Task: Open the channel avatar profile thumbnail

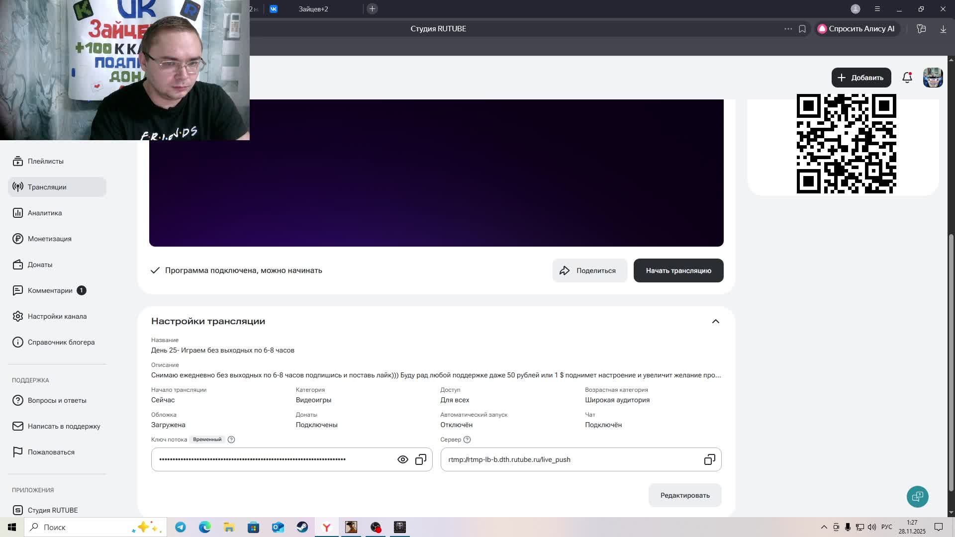Action: [x=933, y=78]
